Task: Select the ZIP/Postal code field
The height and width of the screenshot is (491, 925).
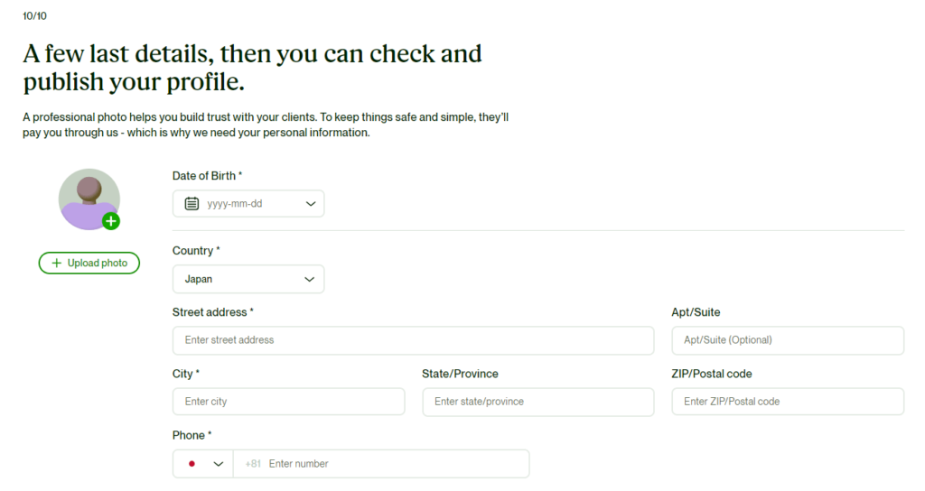Action: (x=788, y=402)
